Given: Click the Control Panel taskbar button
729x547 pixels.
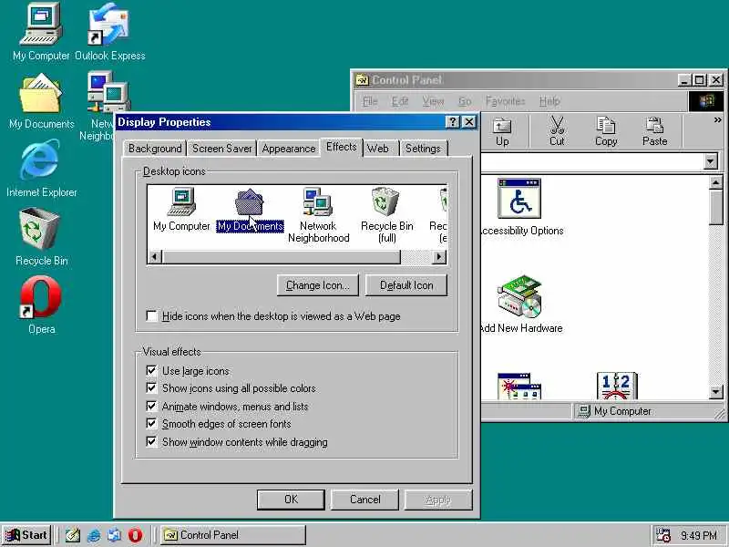Looking at the screenshot, I should [x=233, y=535].
